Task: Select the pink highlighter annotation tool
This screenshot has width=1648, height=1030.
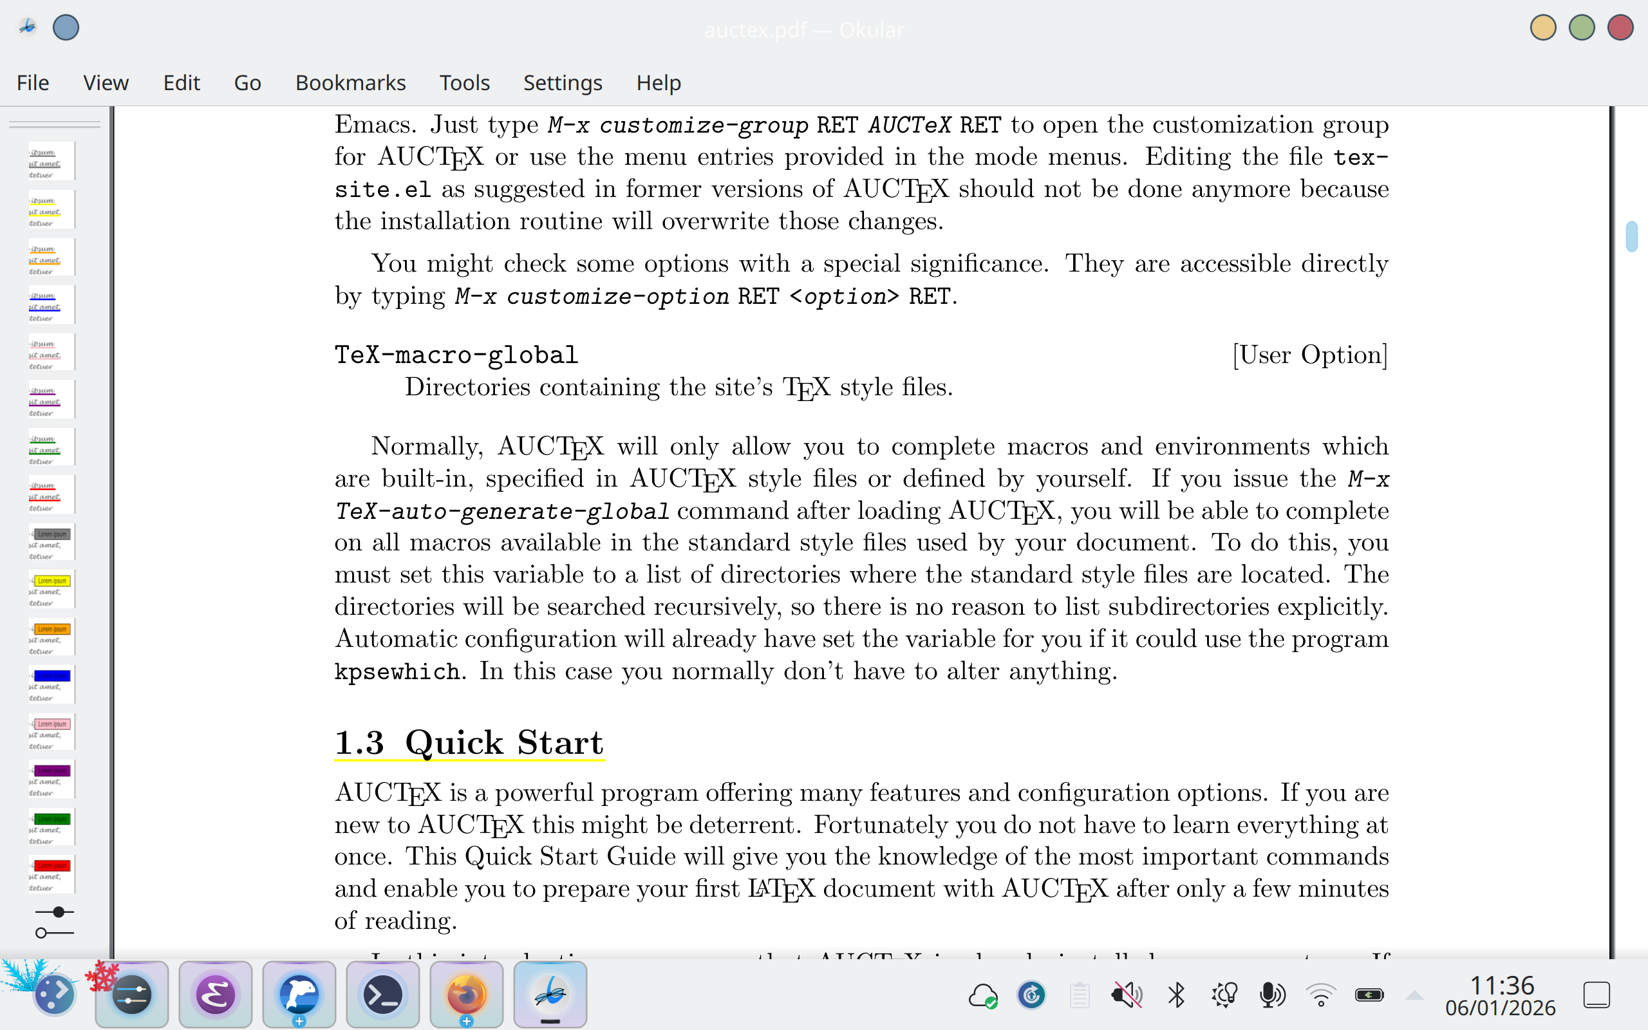Action: [x=51, y=734]
